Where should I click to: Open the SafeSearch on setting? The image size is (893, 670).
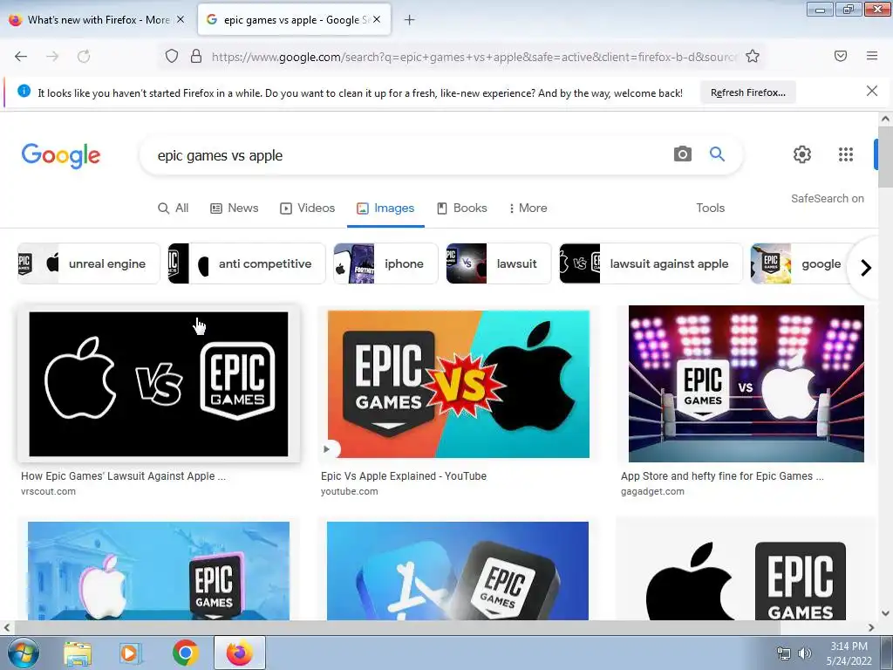pyautogui.click(x=827, y=198)
